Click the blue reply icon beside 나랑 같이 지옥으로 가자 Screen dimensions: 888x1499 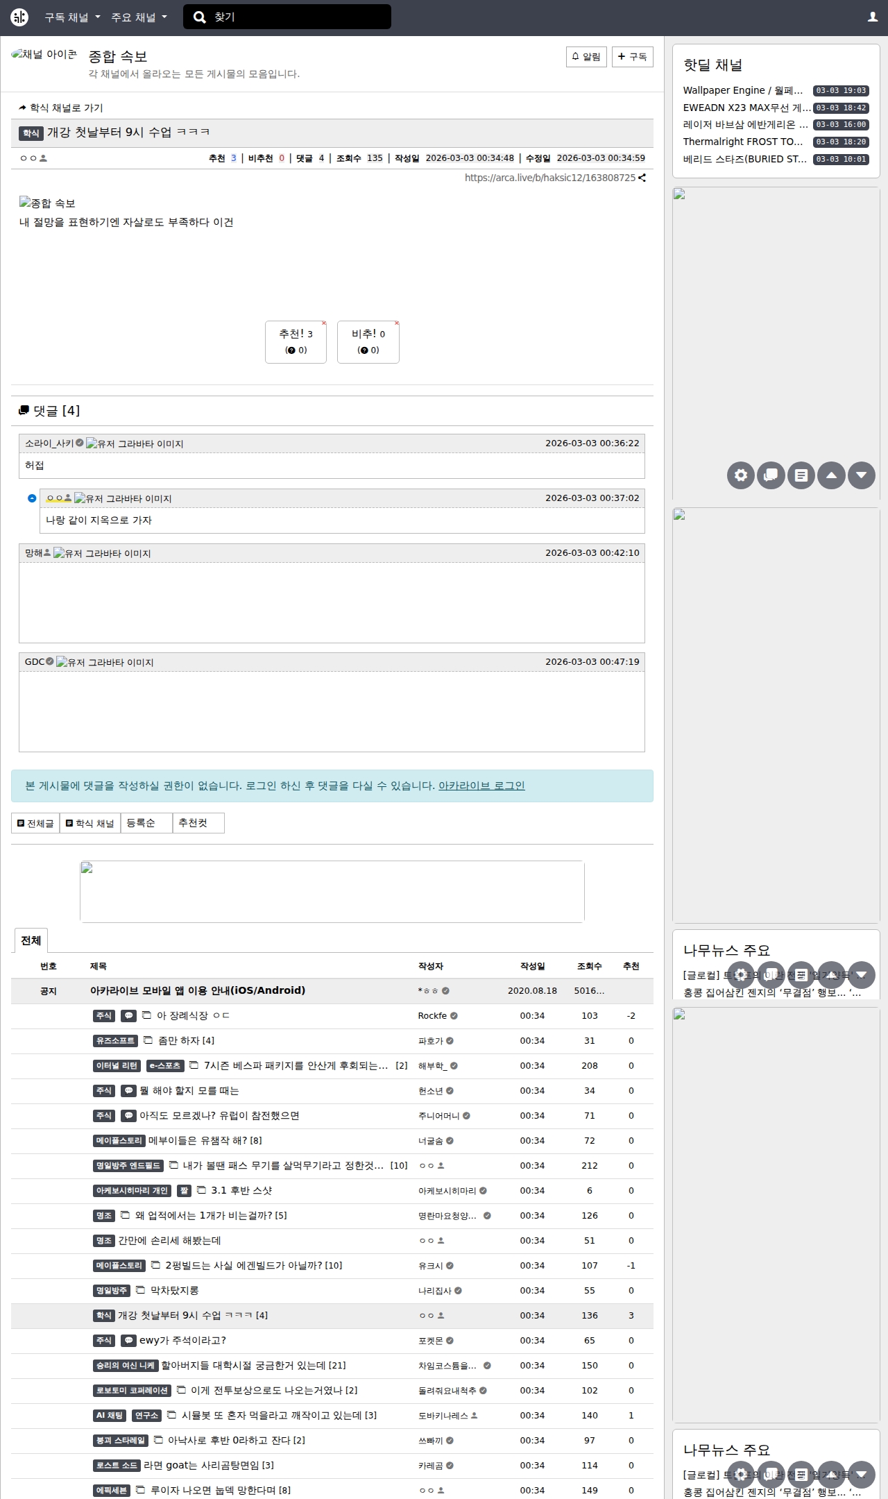tap(32, 498)
